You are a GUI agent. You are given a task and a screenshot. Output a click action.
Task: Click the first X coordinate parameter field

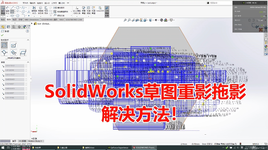pyautogui.click(x=15, y=66)
